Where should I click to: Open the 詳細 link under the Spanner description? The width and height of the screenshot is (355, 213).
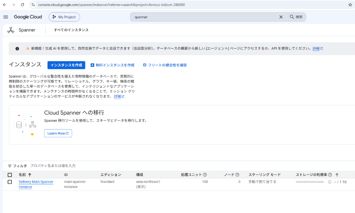point(119,96)
